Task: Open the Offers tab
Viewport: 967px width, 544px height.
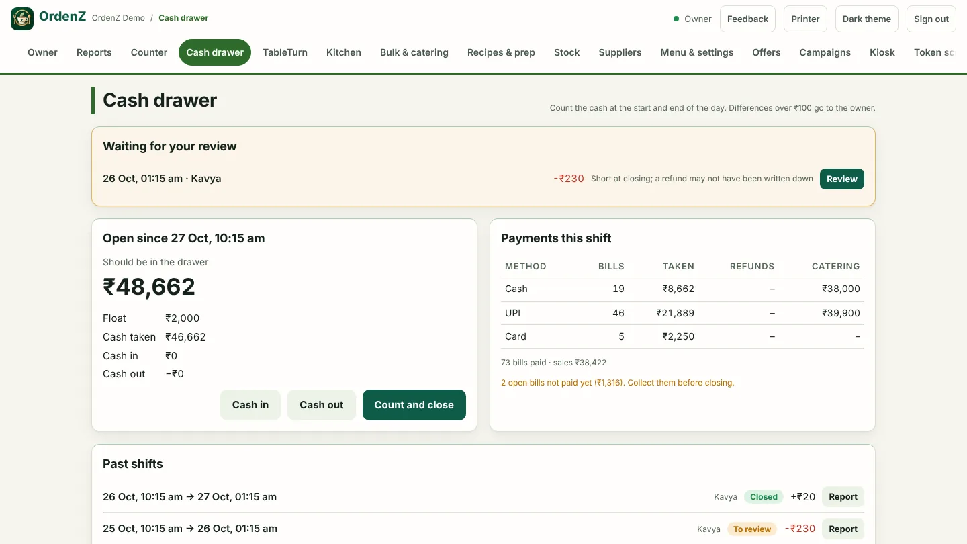Action: [766, 52]
